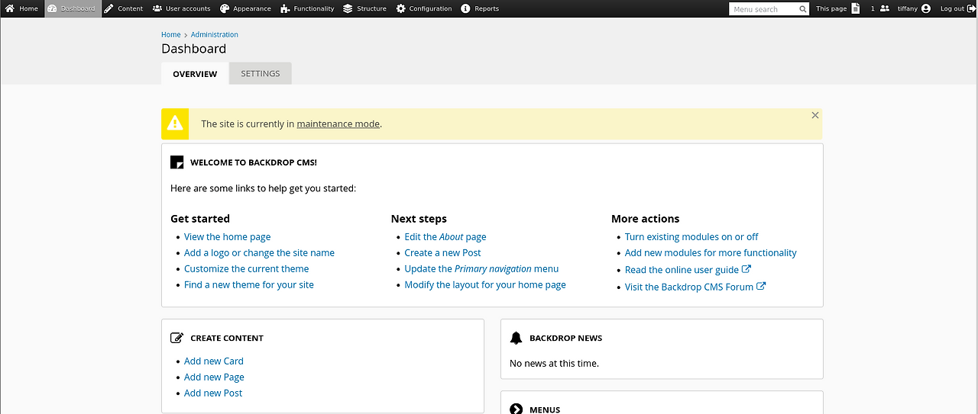Click Add new modules for more functionality

pos(711,253)
